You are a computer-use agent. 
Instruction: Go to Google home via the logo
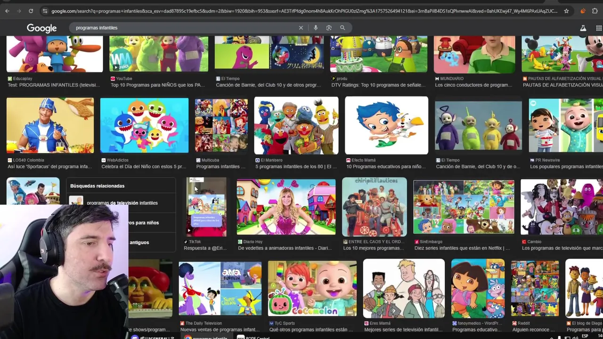pyautogui.click(x=41, y=28)
